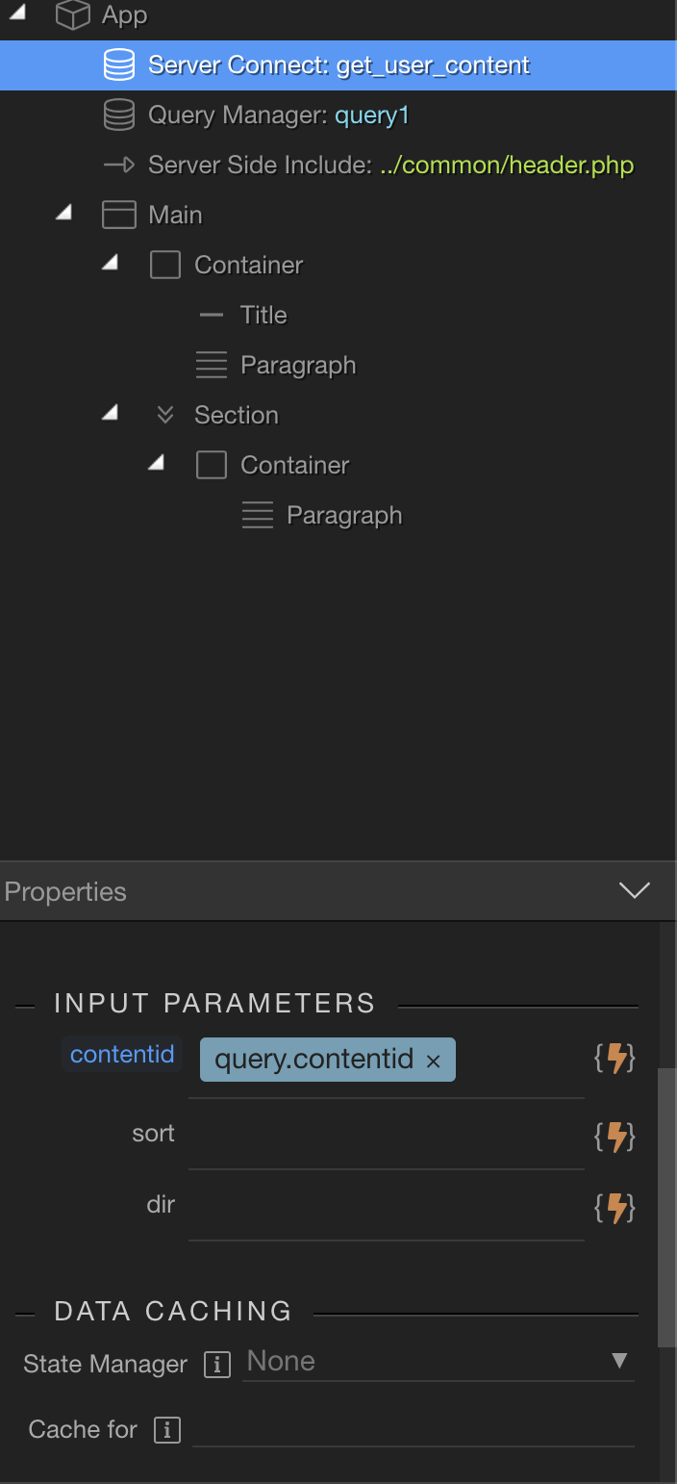677x1484 pixels.
Task: Select the Title element in tree
Action: pos(263,315)
